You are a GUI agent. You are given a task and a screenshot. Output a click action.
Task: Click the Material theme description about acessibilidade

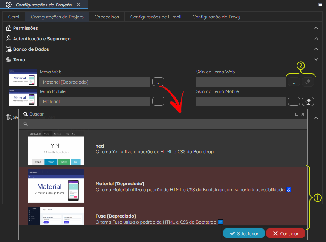[x=190, y=190]
